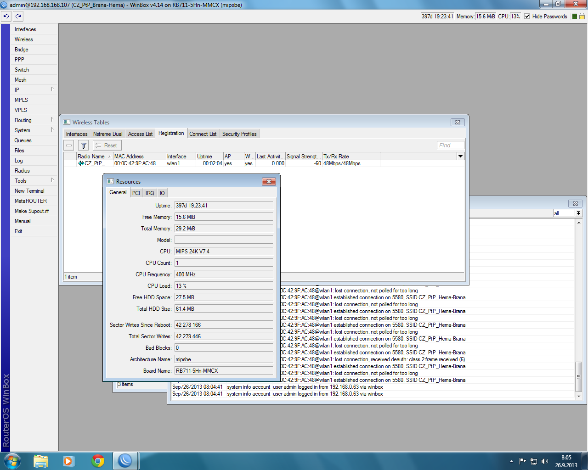Toggle the Hide Passwords checkbox
The image size is (588, 470).
pyautogui.click(x=527, y=16)
